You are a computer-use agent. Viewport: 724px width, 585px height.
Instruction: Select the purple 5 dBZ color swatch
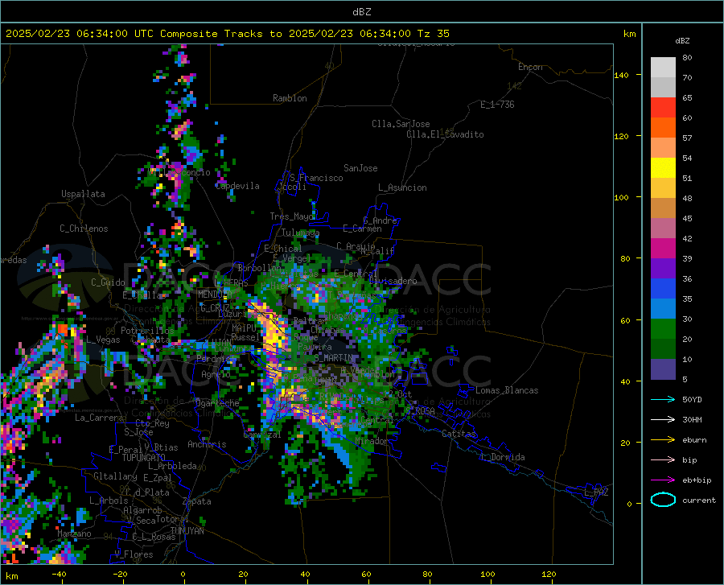tap(663, 369)
